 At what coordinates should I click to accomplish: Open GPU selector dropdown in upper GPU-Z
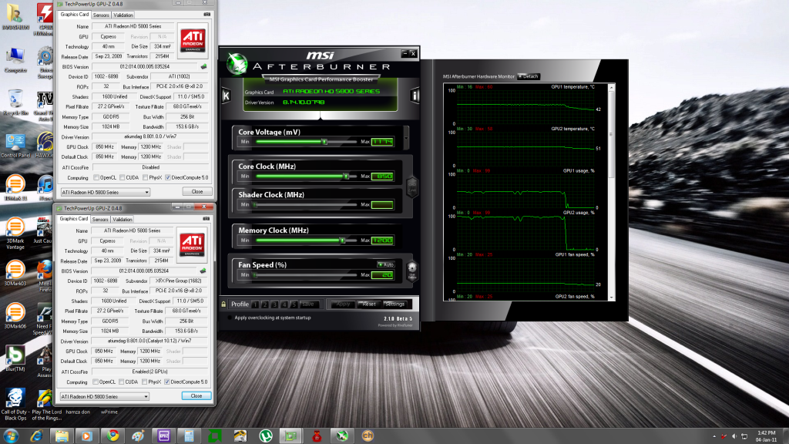coord(105,192)
